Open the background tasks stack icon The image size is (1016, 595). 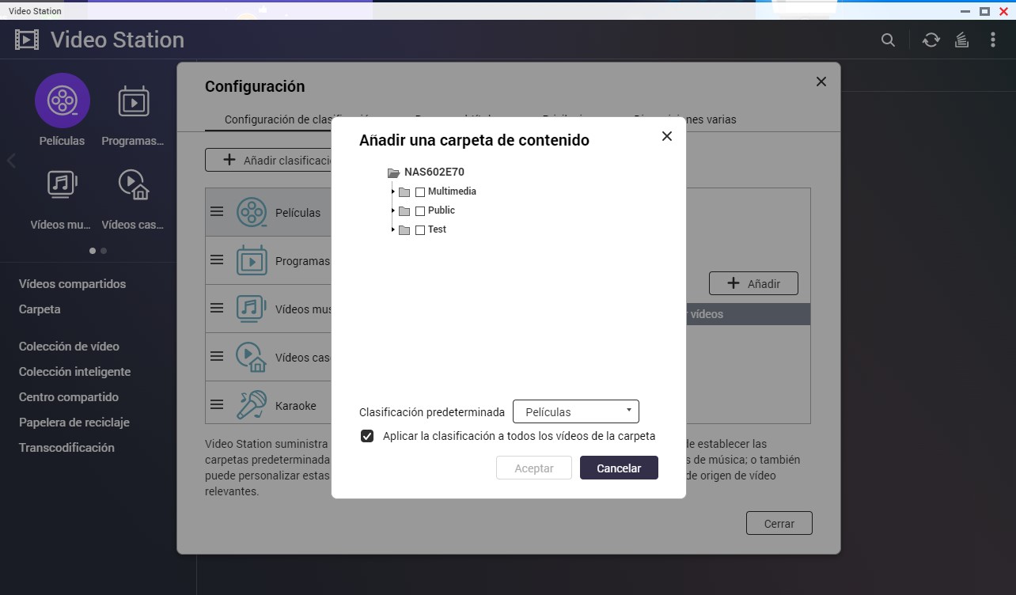coord(962,40)
